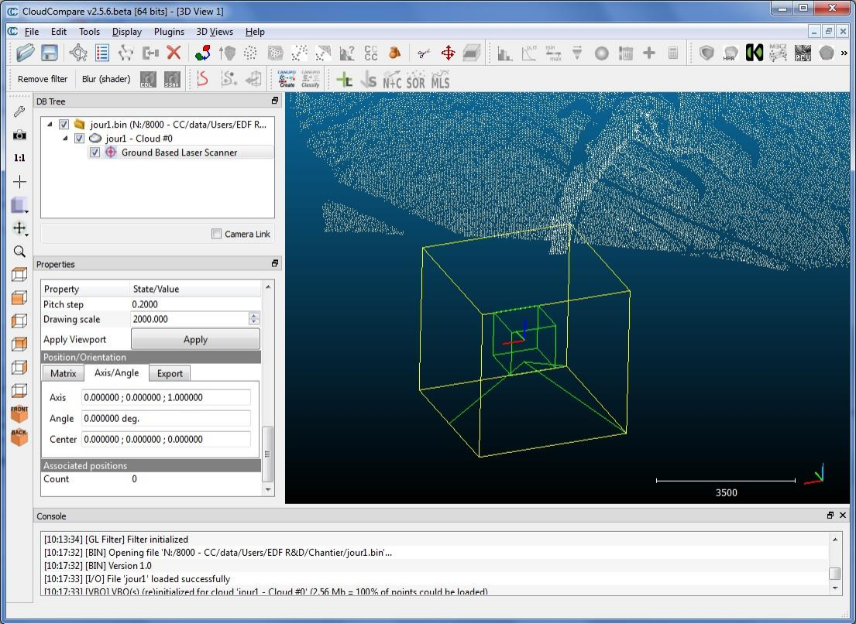The image size is (856, 624).
Task: Select the Axis/Angle tab
Action: point(116,372)
